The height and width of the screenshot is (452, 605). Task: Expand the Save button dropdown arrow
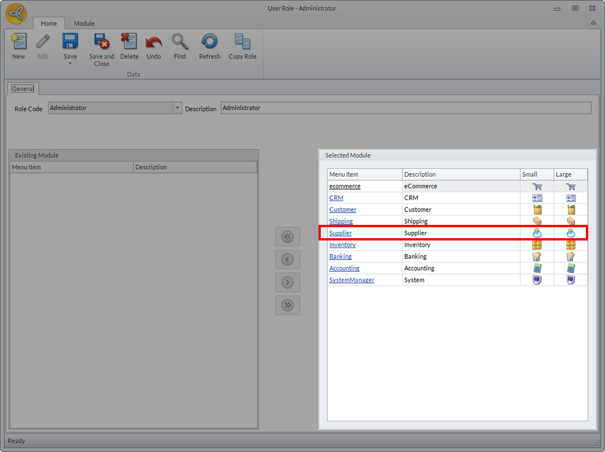[70, 63]
